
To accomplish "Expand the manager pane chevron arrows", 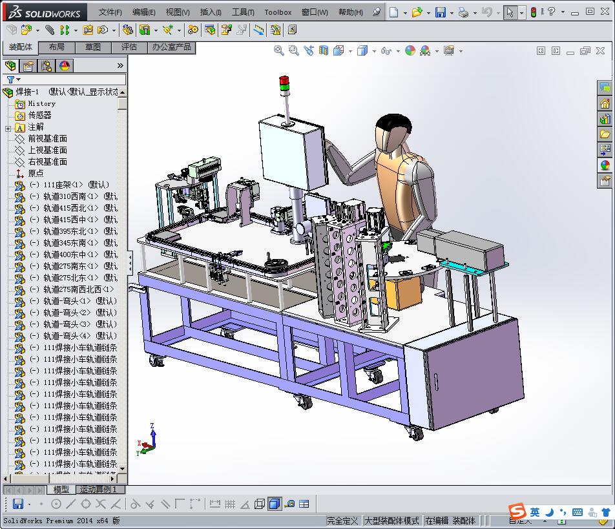I will (x=120, y=65).
